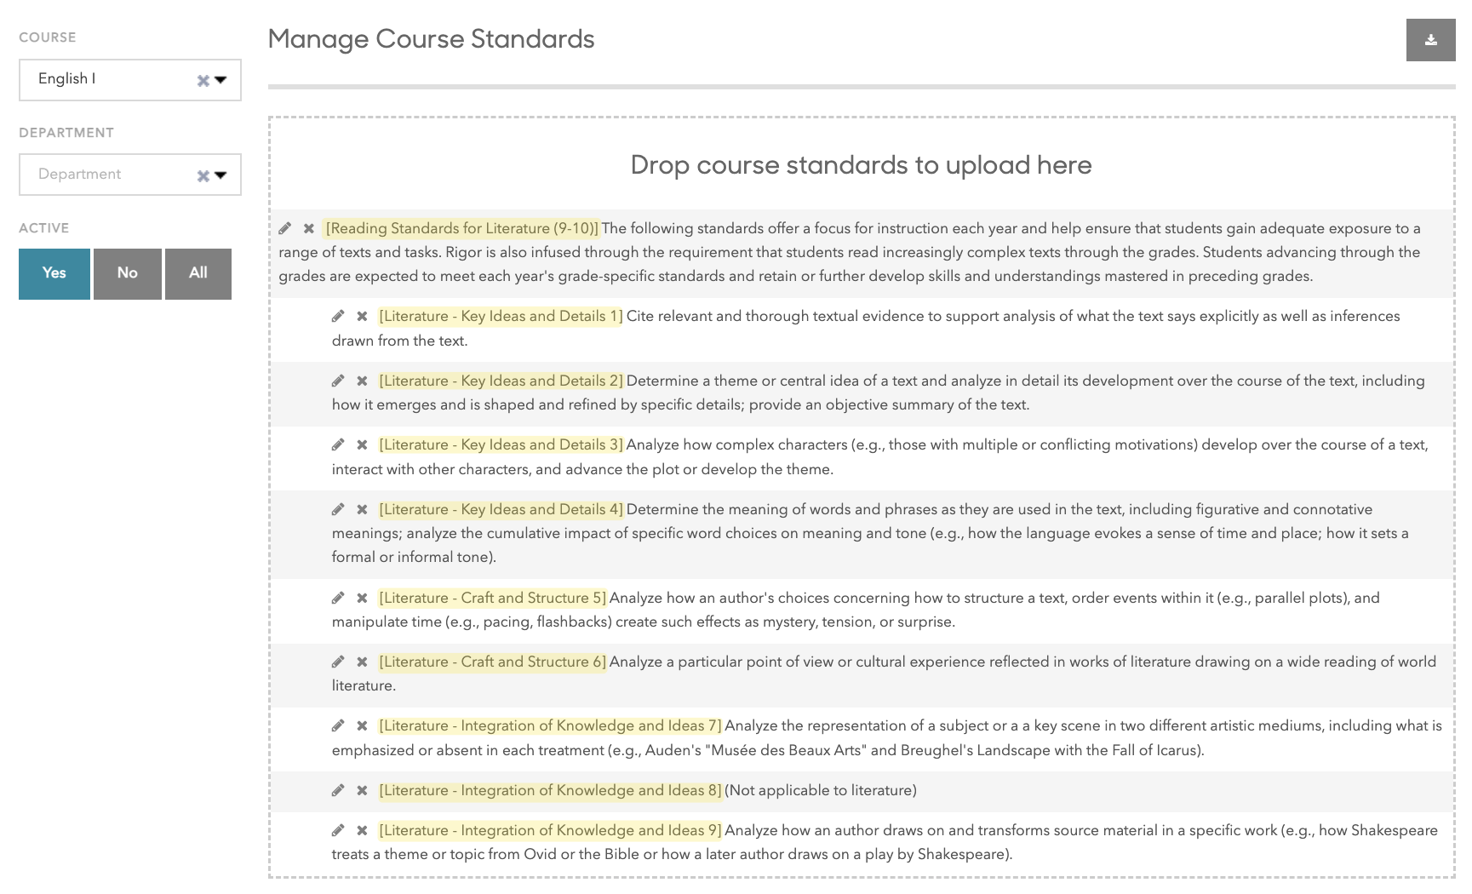Edit the Key Ideas and Details 3 standard

(338, 444)
